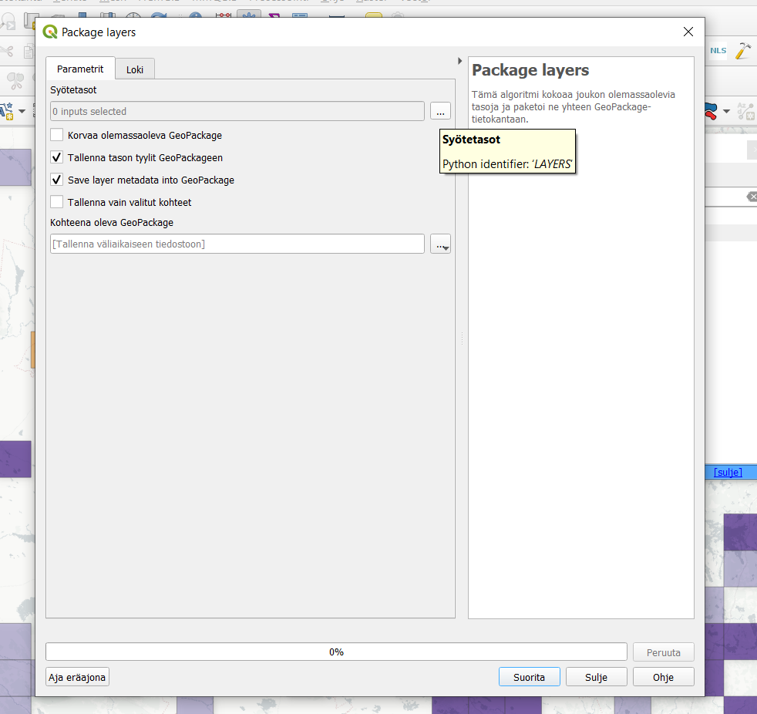The width and height of the screenshot is (757, 714).
Task: Click the hammer tool icon
Action: point(742,51)
